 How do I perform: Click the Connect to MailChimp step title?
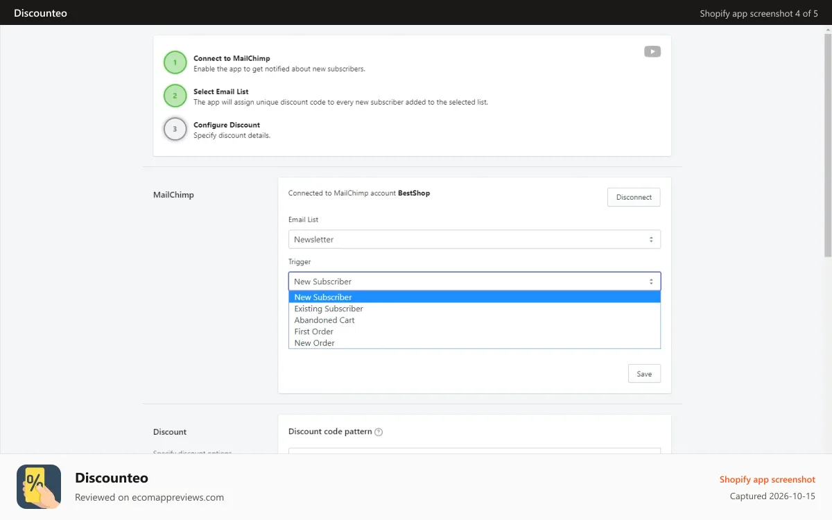(x=232, y=58)
